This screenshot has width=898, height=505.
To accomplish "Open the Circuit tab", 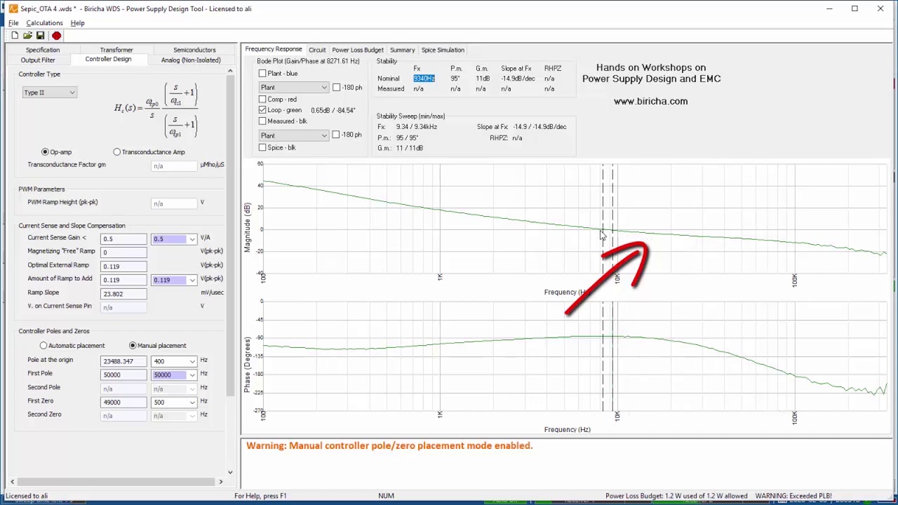I will (x=317, y=50).
